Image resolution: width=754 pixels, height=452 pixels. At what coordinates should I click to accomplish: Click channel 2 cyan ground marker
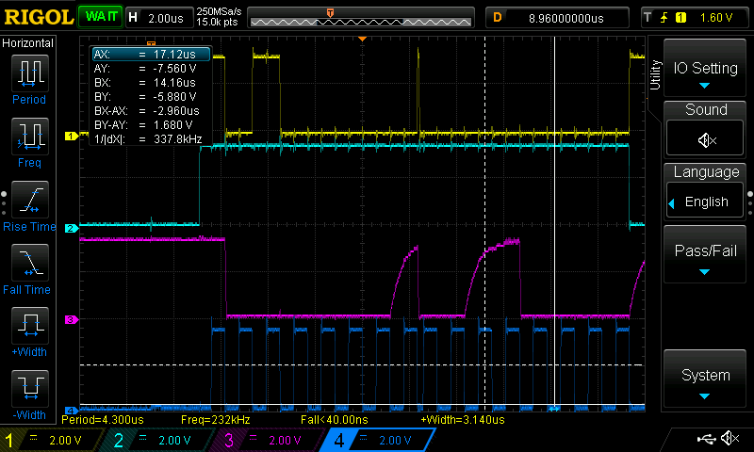click(72, 228)
